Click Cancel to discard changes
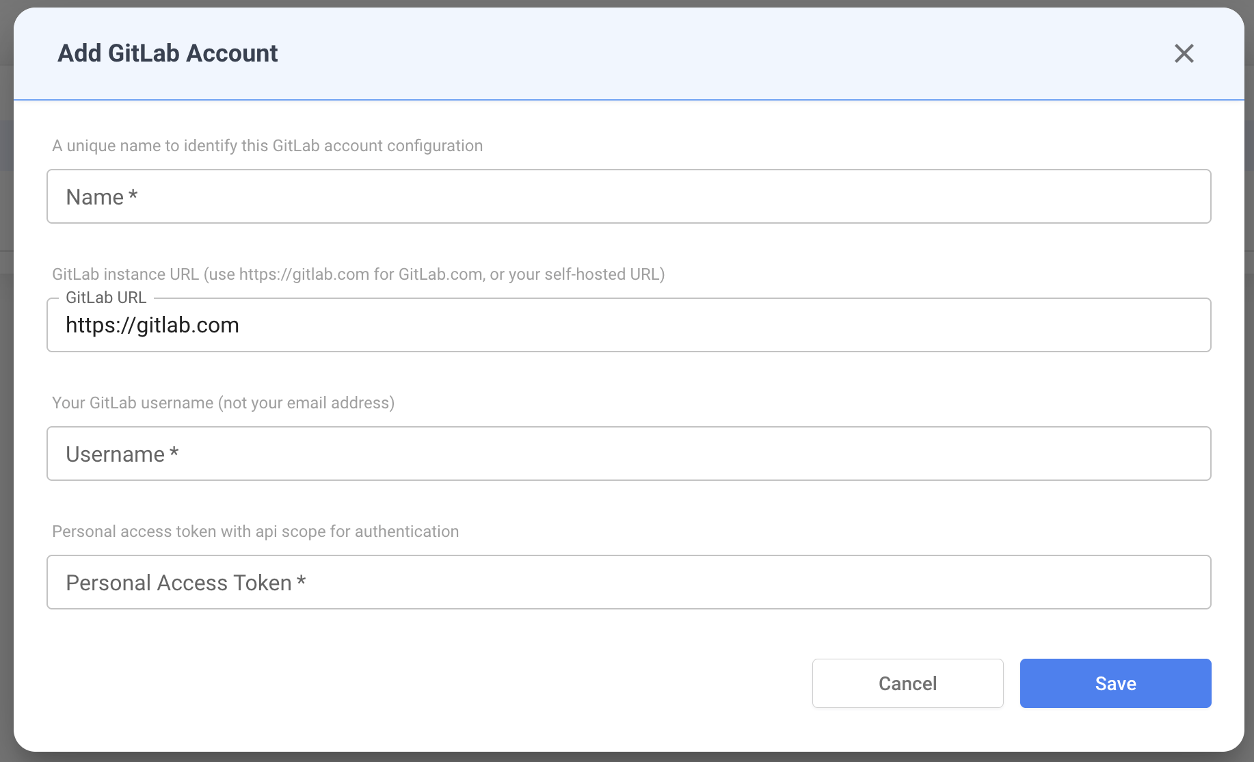The width and height of the screenshot is (1254, 762). (907, 683)
